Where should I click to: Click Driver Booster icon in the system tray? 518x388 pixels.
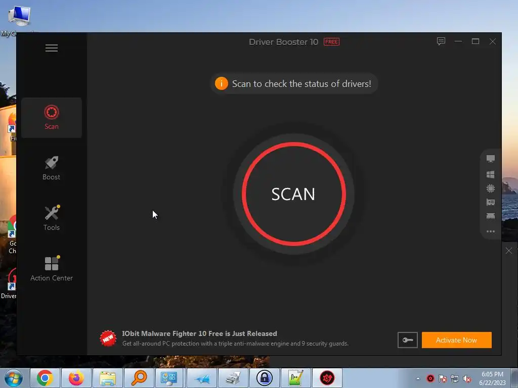[x=430, y=378]
